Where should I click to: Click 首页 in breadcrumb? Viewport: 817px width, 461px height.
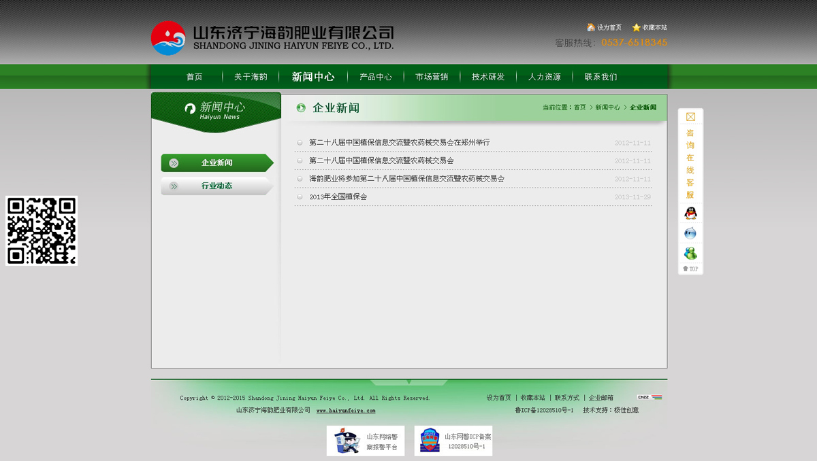pos(579,107)
